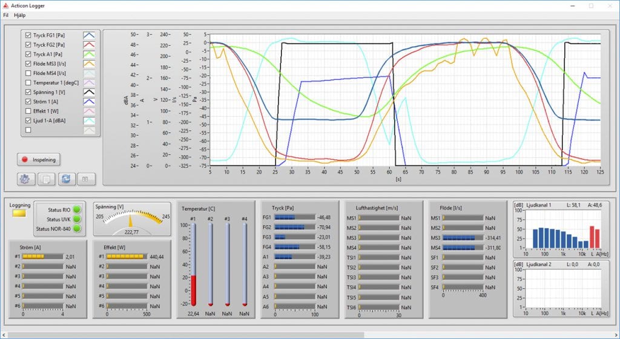Enable Temperatur 1 [degC] trace
Viewport: 620px width, 339px height.
click(x=28, y=82)
